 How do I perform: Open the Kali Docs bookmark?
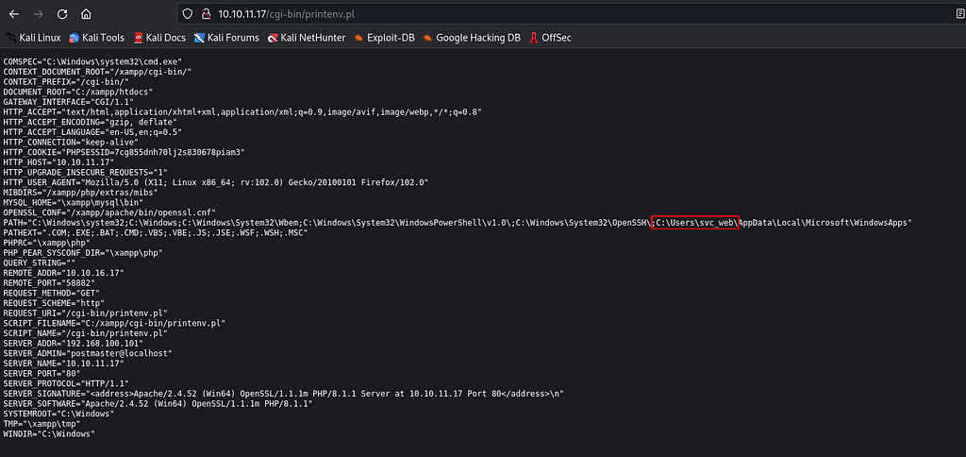point(159,38)
